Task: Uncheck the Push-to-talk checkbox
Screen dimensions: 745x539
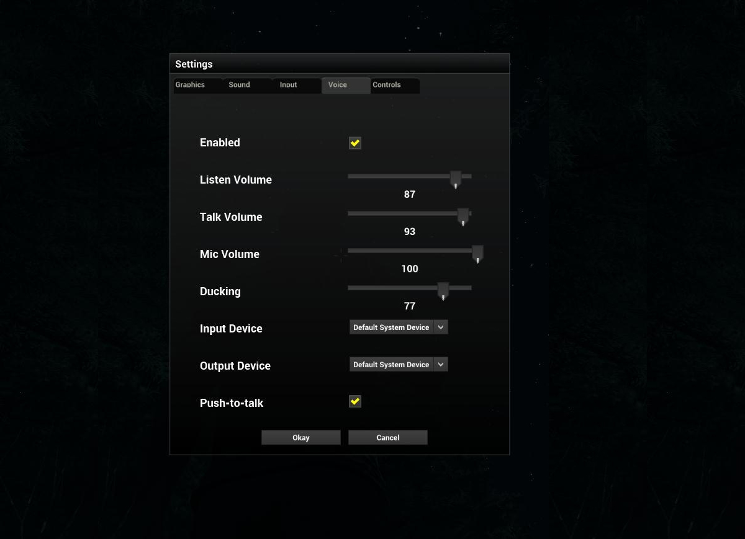Action: tap(355, 401)
